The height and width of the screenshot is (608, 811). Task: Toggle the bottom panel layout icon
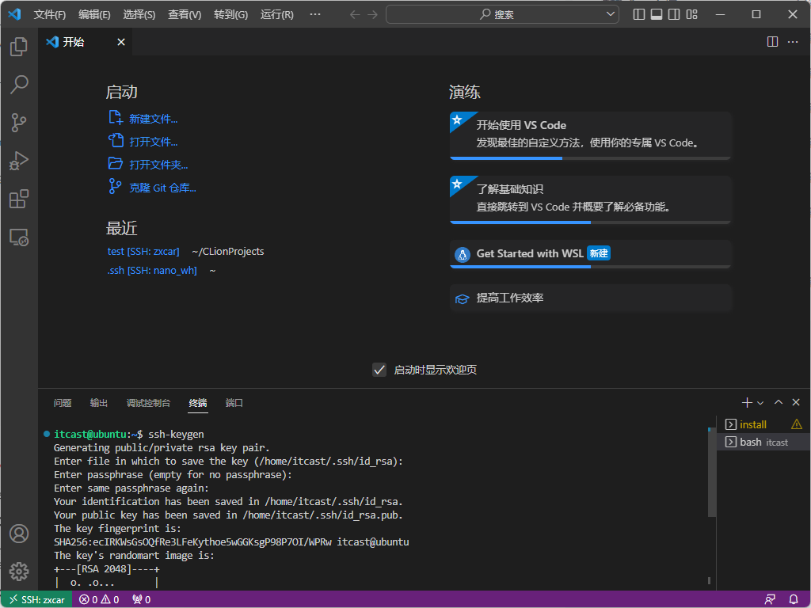point(657,14)
